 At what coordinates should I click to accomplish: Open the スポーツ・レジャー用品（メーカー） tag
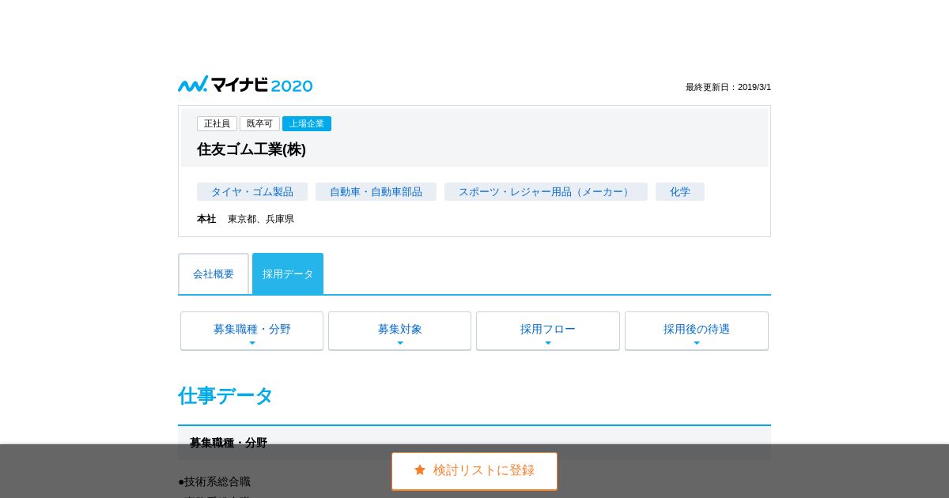pyautogui.click(x=546, y=192)
